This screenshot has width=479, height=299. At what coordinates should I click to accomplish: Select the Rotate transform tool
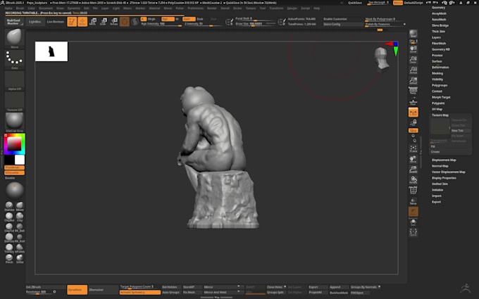point(114,22)
